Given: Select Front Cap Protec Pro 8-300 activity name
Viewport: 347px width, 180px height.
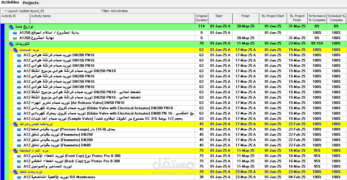Looking at the screenshot, I should coord(76,156).
